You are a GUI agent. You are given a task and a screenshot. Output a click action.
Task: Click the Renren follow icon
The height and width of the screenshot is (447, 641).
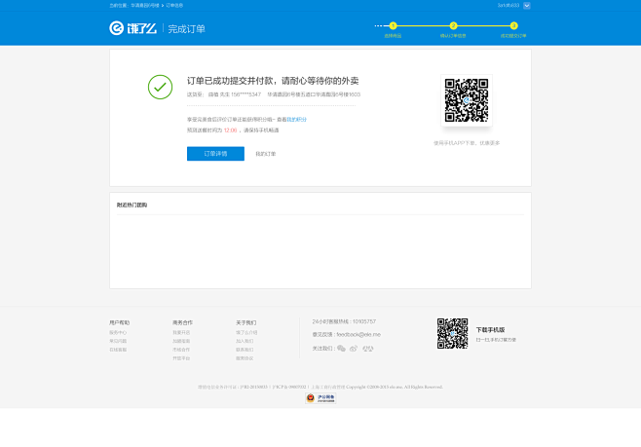pyautogui.click(x=368, y=348)
